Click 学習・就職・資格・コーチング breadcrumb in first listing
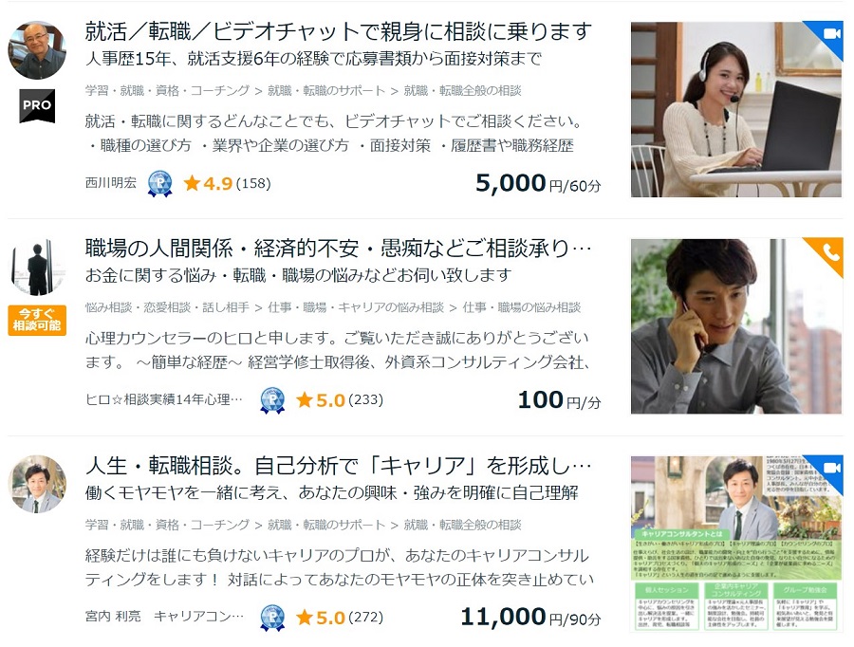This screenshot has width=854, height=647. pos(167,90)
